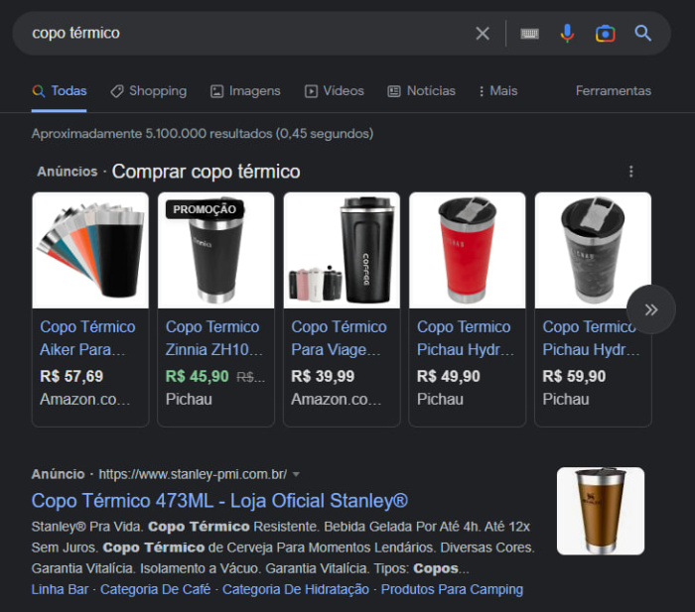Open the Stanley brown cup thumbnail
Viewport: 695px width, 612px height.
601,511
